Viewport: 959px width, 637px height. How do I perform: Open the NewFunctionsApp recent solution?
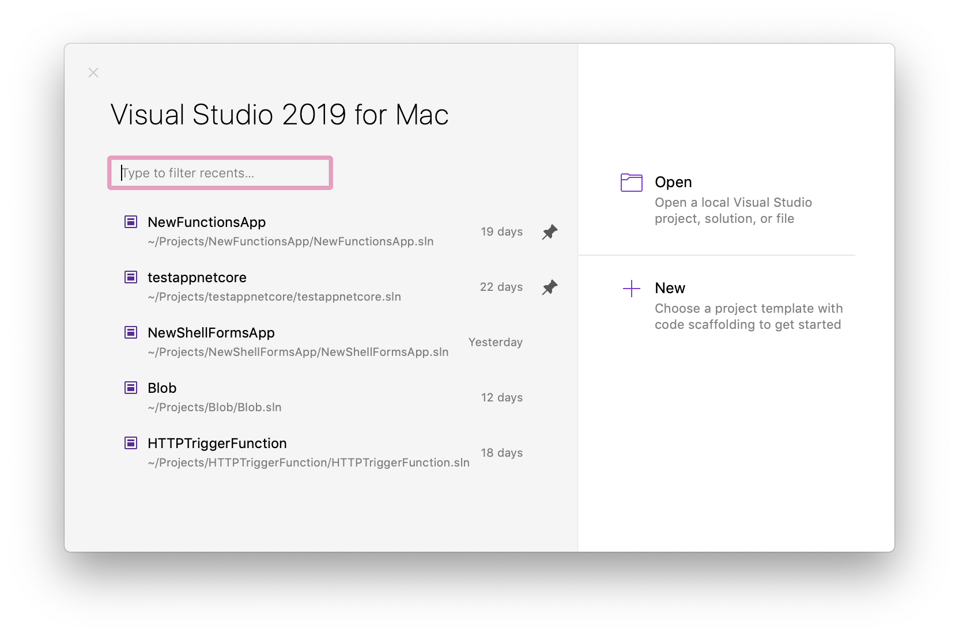point(207,222)
